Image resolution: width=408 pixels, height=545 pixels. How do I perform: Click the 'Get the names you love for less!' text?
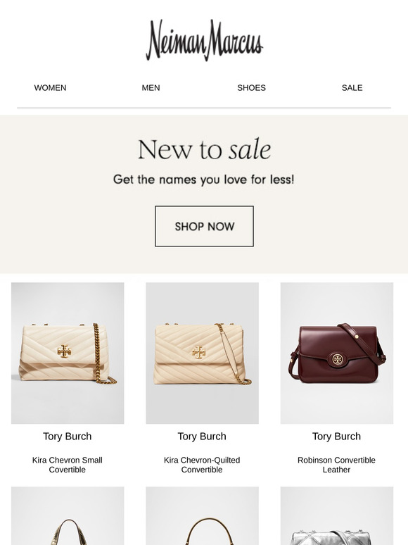[x=204, y=180]
